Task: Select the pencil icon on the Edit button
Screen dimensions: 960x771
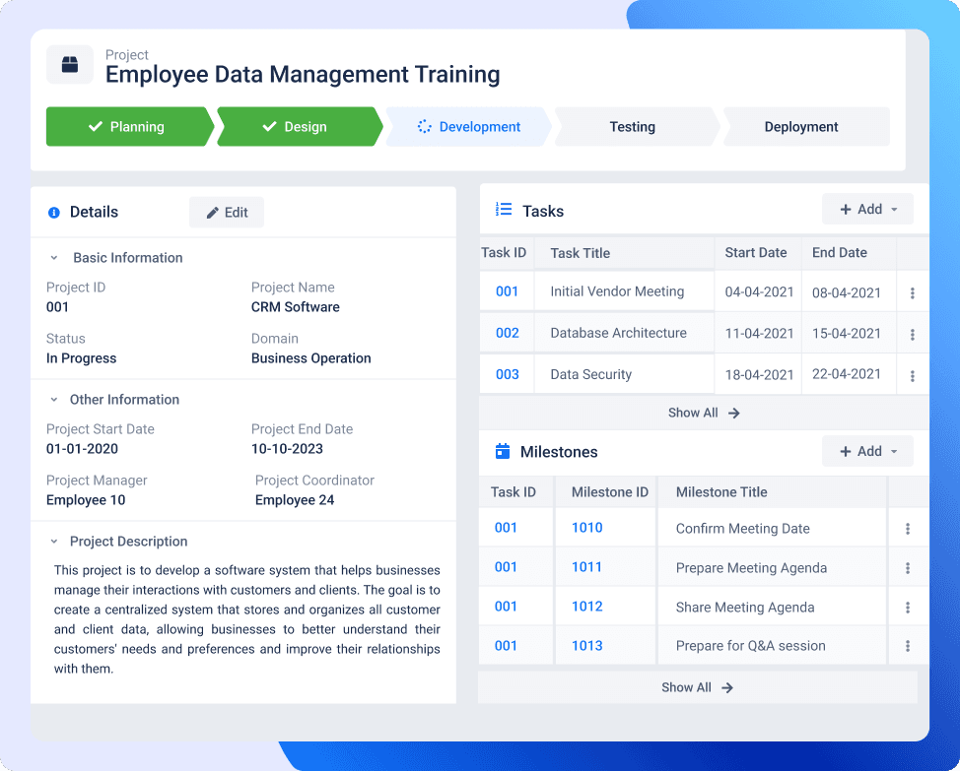Action: [x=212, y=212]
